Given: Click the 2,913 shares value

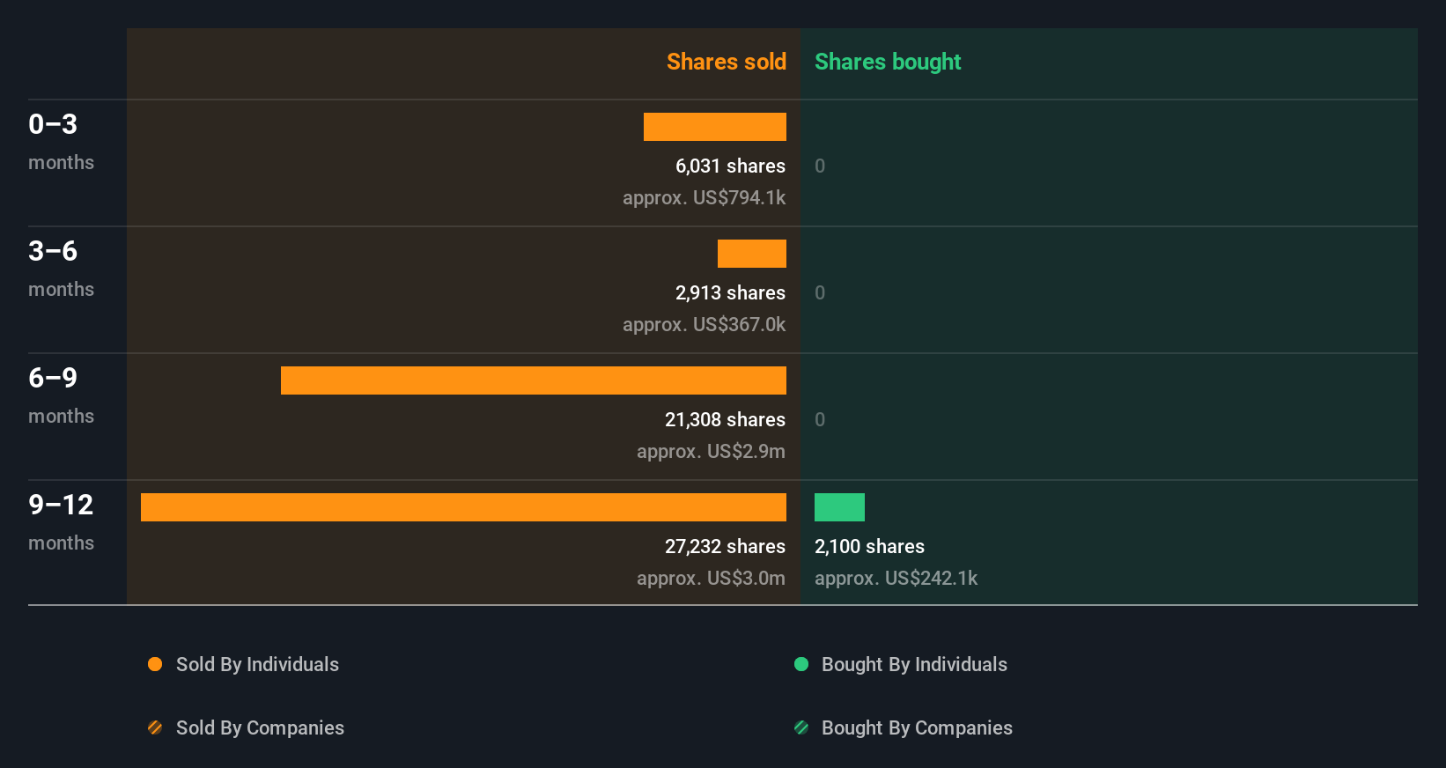Looking at the screenshot, I should (730, 292).
